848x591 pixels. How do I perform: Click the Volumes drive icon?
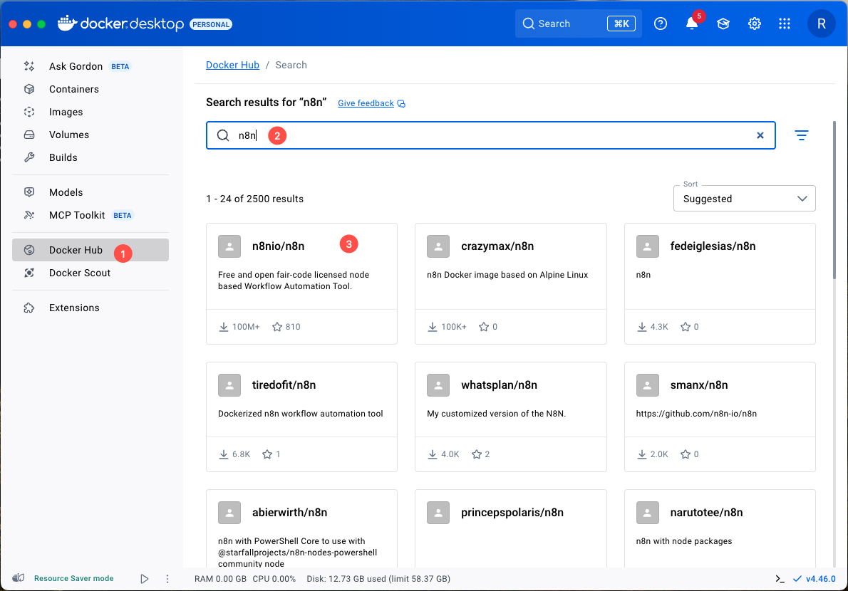(29, 135)
